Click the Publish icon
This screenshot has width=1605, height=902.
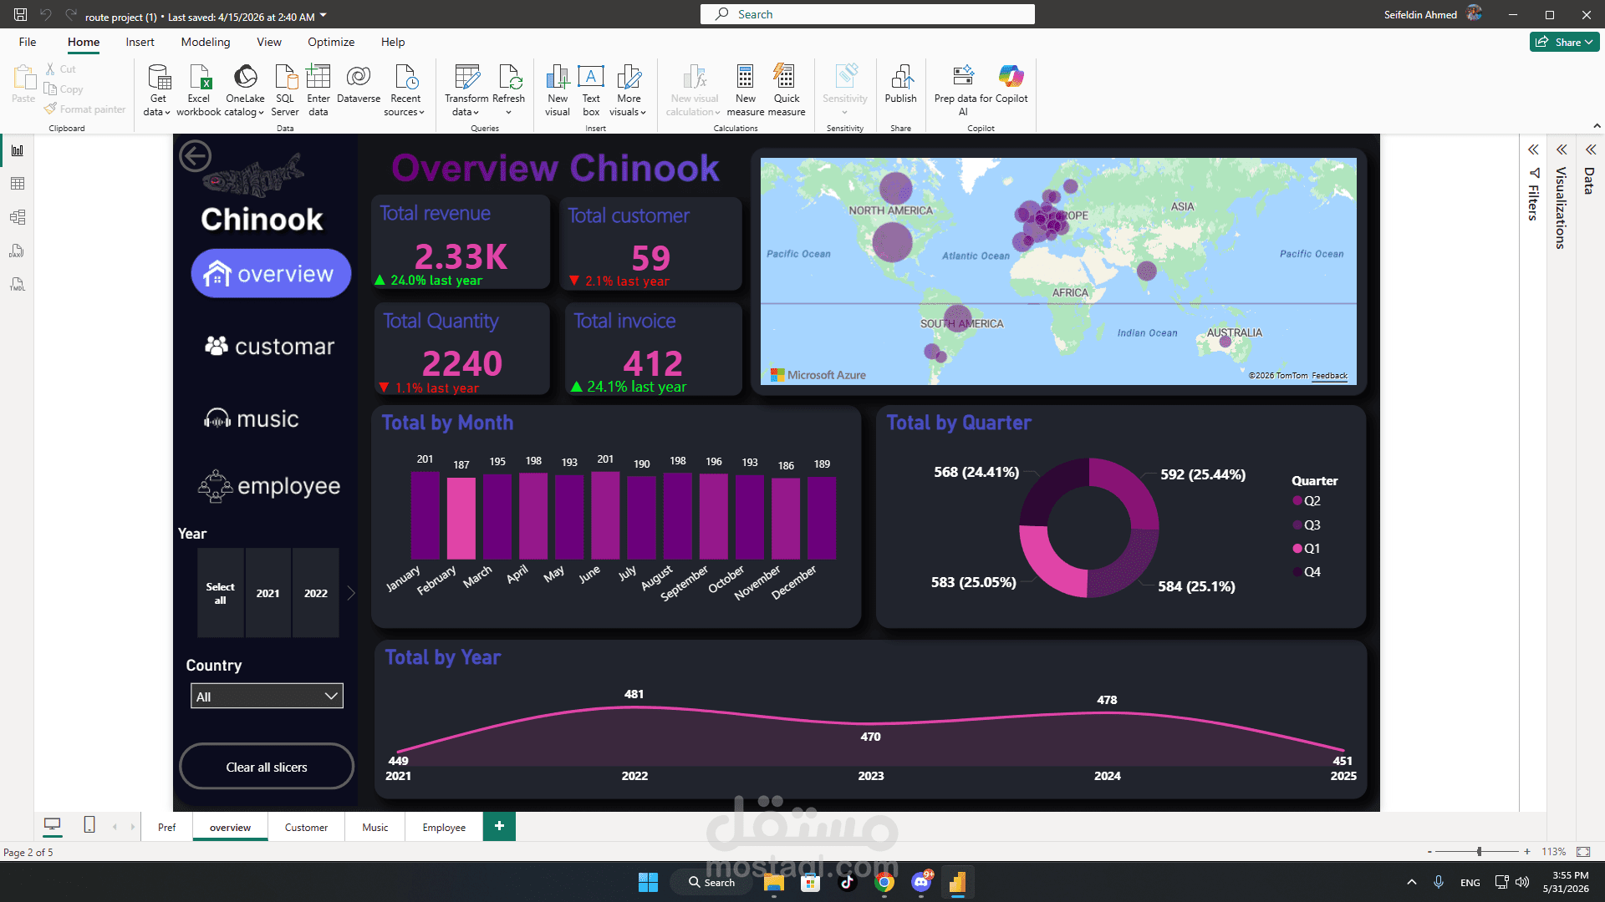[x=900, y=84]
